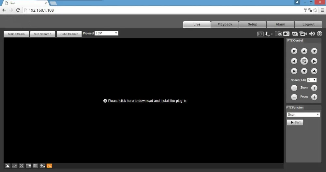Open the Playback tab
326x172 pixels.
(x=225, y=24)
